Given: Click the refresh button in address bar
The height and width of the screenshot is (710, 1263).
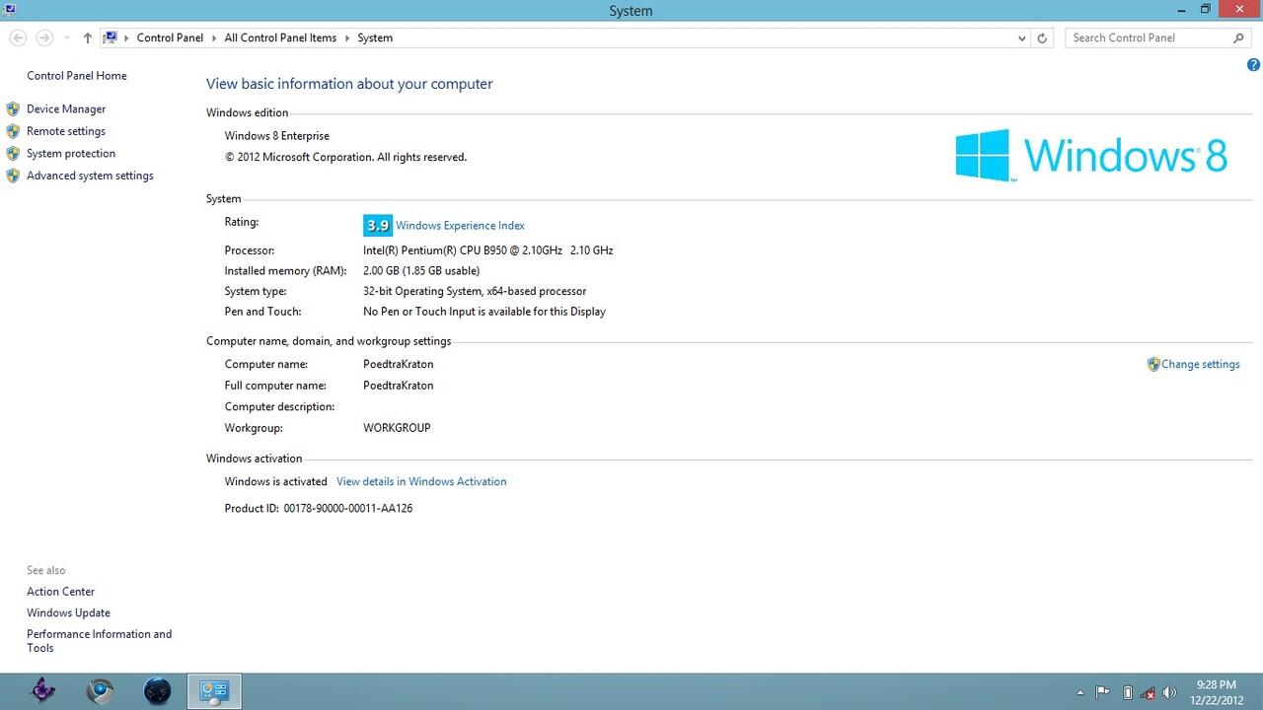Looking at the screenshot, I should coord(1042,37).
